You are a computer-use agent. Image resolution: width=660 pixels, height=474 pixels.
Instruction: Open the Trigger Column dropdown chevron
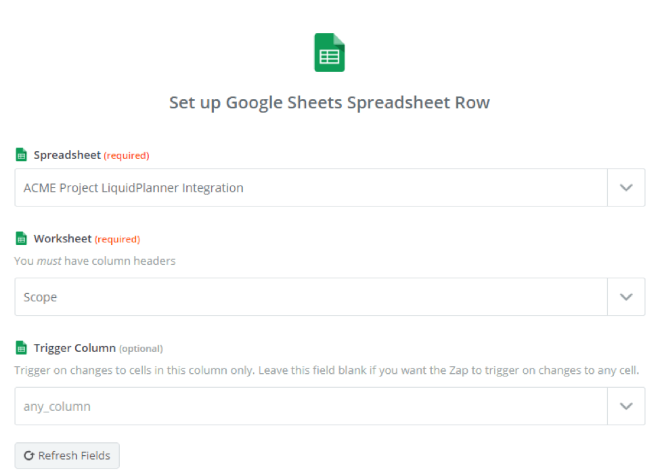[x=626, y=406]
